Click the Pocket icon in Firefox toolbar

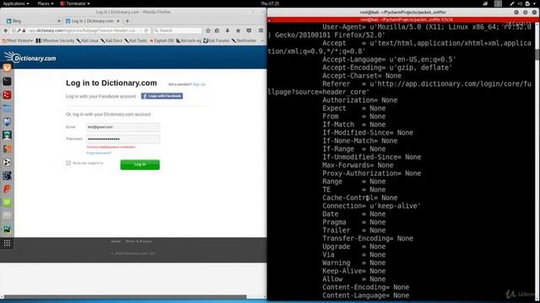(x=249, y=30)
